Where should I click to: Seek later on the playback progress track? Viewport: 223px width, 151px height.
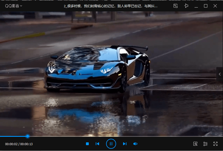click(126, 136)
